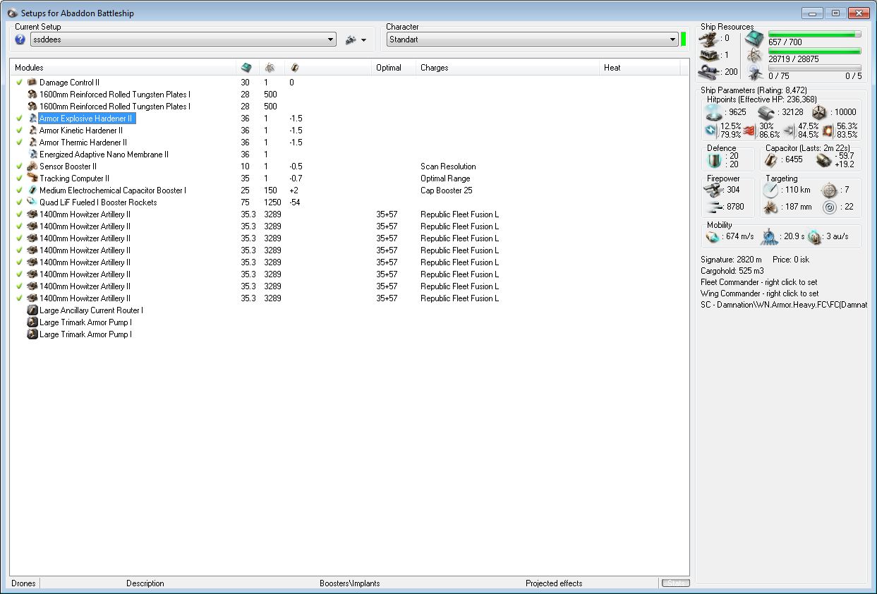Toggle the Armor Kinetic Hardener II checkmark
The width and height of the screenshot is (877, 594).
tap(20, 131)
